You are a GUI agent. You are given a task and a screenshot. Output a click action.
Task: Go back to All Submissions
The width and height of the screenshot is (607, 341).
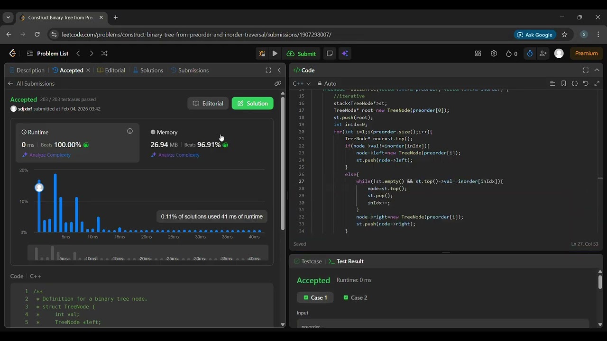pyautogui.click(x=31, y=83)
